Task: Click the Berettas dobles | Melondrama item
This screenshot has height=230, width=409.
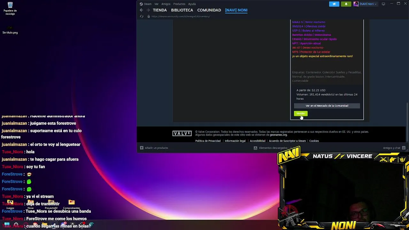Action: click(x=312, y=35)
